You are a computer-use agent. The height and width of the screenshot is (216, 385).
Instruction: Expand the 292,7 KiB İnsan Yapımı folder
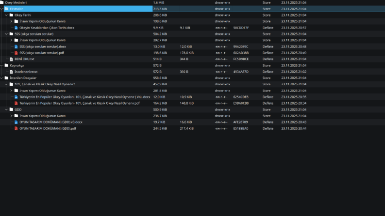tap(11, 40)
